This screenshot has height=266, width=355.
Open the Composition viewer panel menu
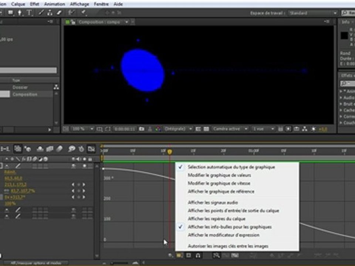327,21
